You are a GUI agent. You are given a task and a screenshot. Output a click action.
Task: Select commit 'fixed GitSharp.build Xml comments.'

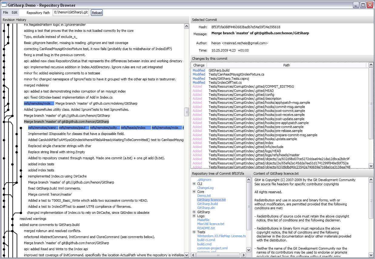[54, 188]
